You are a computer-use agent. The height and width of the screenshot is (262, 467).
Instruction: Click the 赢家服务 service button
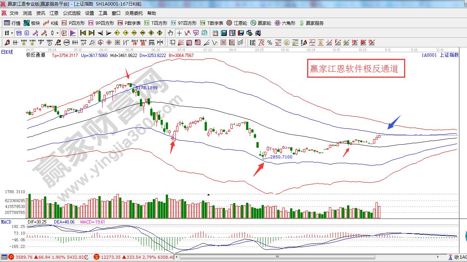coord(311,23)
